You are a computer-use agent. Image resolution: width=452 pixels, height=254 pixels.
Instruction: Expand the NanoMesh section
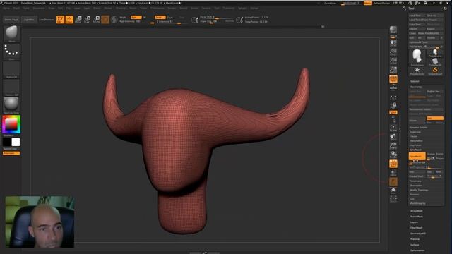[416, 217]
